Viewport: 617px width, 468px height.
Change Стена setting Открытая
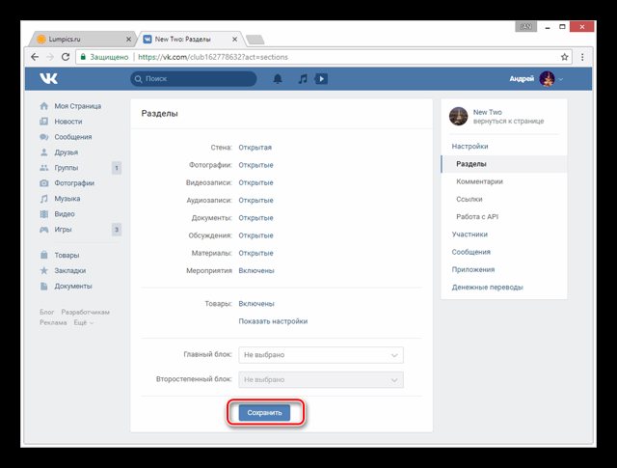pos(255,148)
